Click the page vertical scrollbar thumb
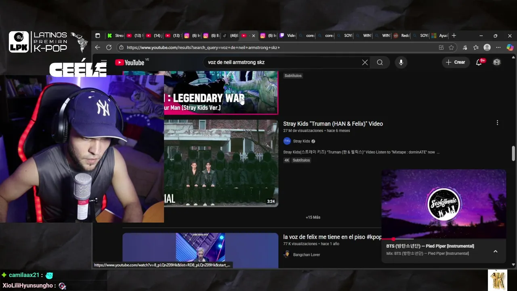The image size is (517, 291). (x=513, y=153)
